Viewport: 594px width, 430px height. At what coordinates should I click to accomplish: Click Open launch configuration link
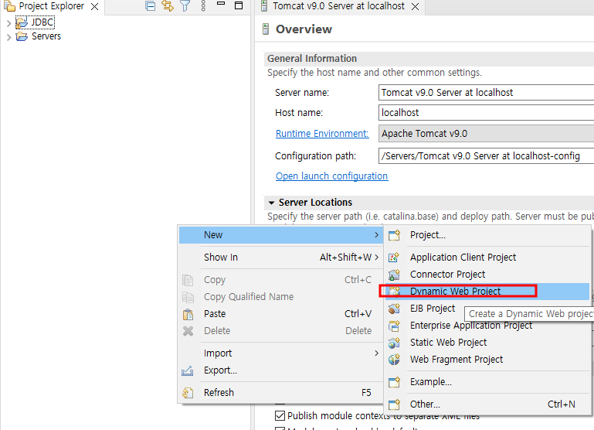tap(332, 176)
